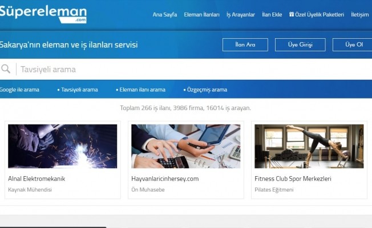Focus the Tavsiyeli arama search field

pyautogui.click(x=195, y=69)
